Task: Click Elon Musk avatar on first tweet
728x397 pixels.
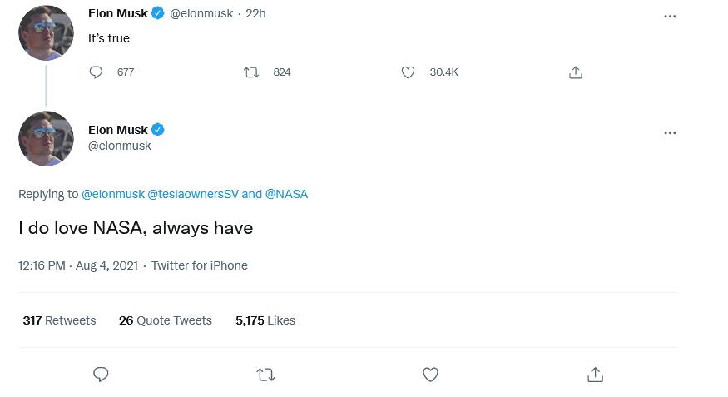Action: 46,32
